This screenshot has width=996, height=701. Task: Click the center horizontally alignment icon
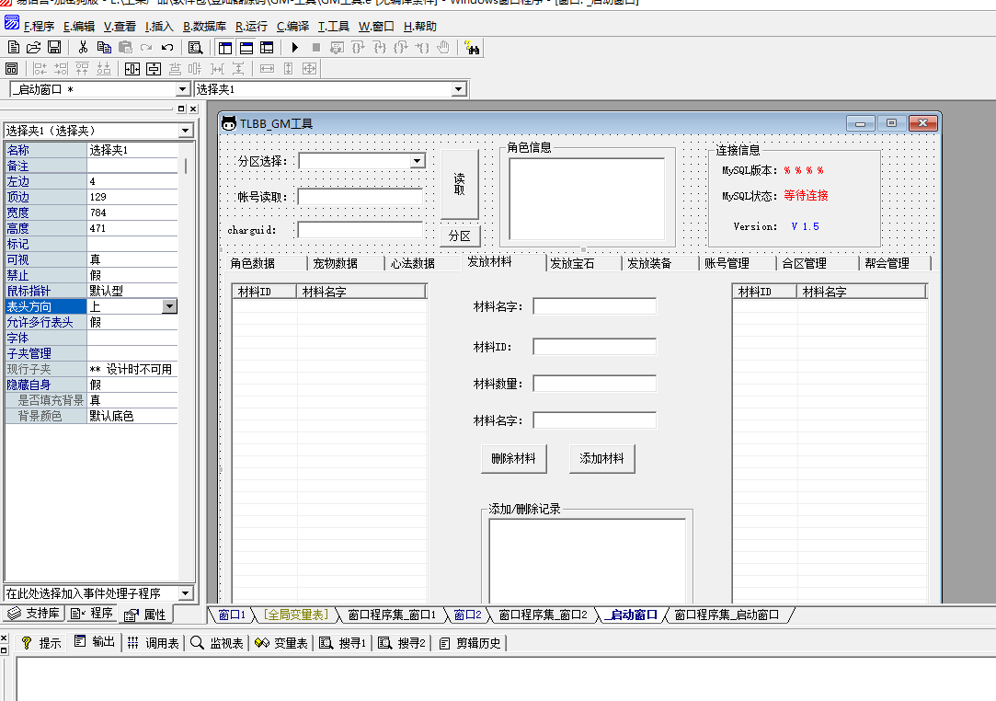point(132,68)
